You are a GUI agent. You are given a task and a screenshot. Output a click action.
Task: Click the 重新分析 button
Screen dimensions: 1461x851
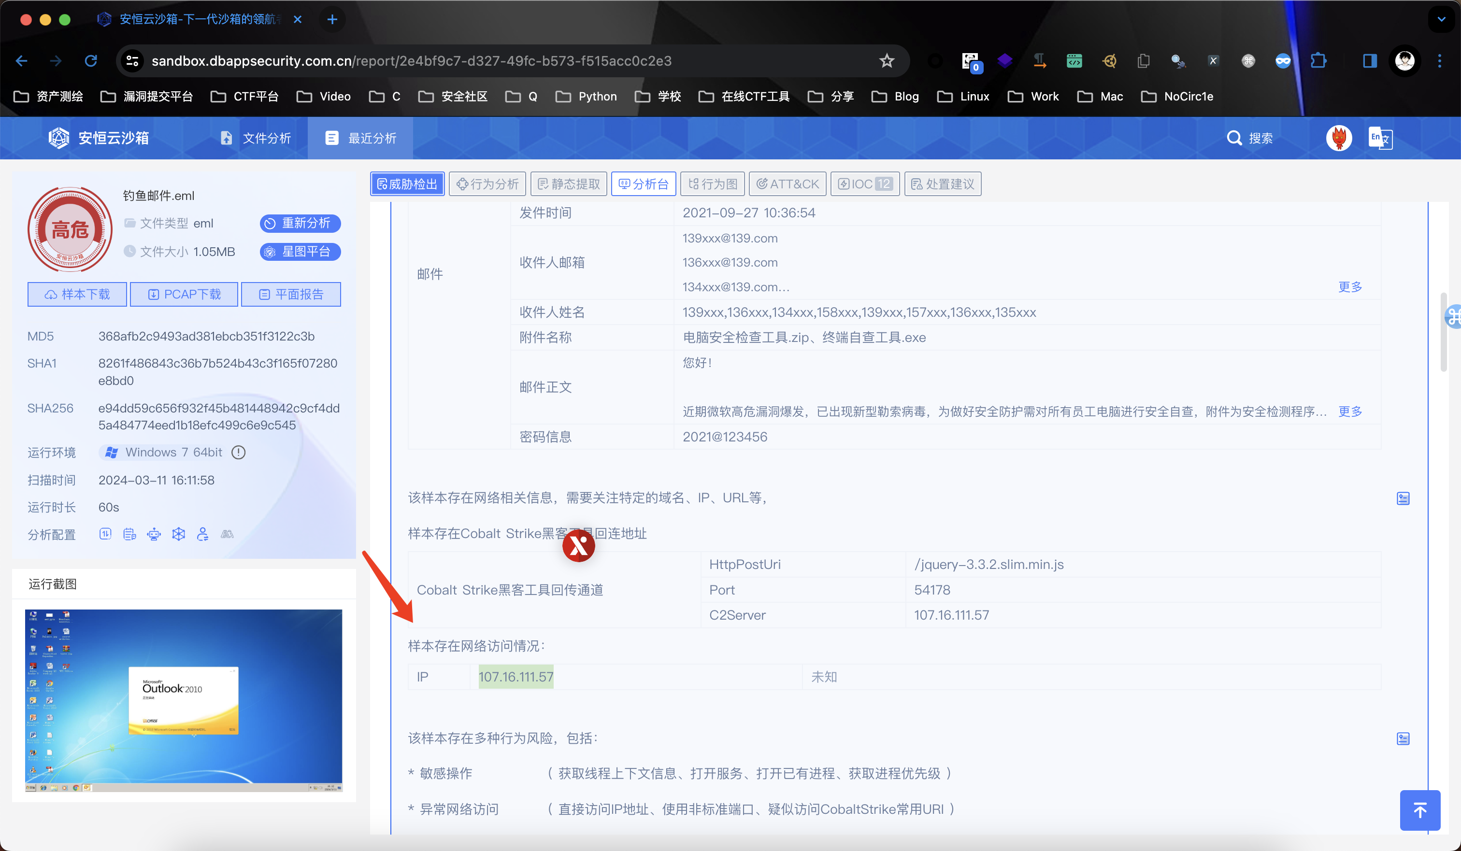pyautogui.click(x=301, y=223)
